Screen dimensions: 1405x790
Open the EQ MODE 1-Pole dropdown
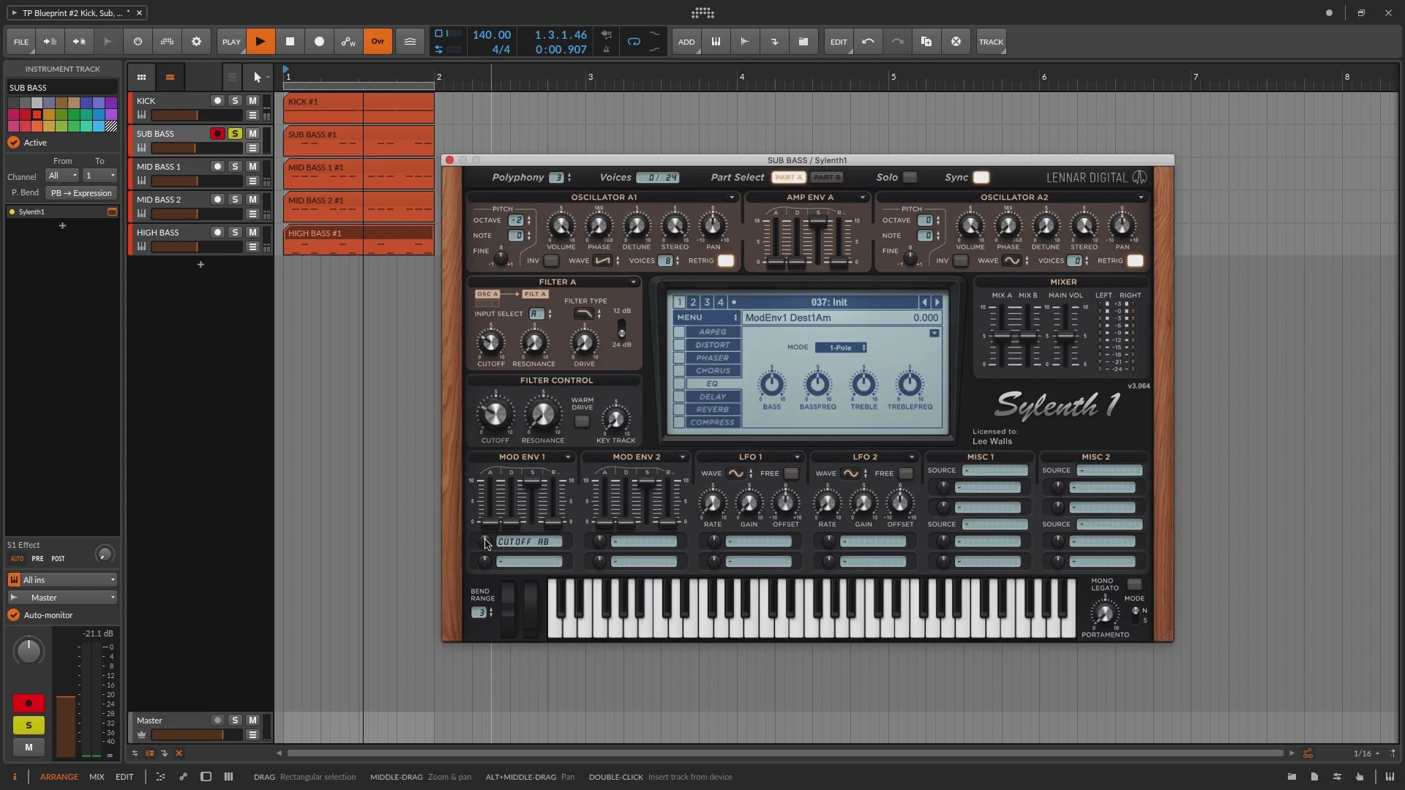click(841, 347)
